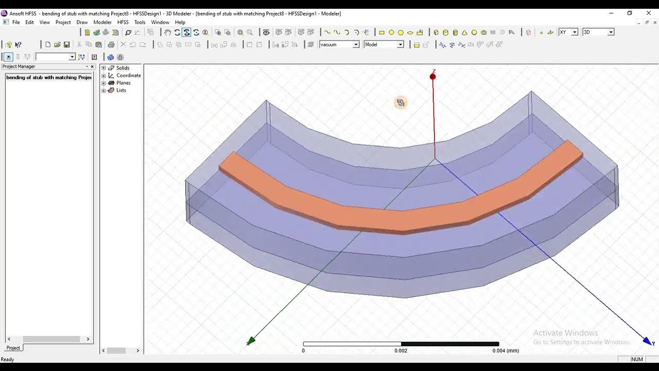Viewport: 659px width, 371px height.
Task: Click the red region box icon
Action: pos(529,32)
